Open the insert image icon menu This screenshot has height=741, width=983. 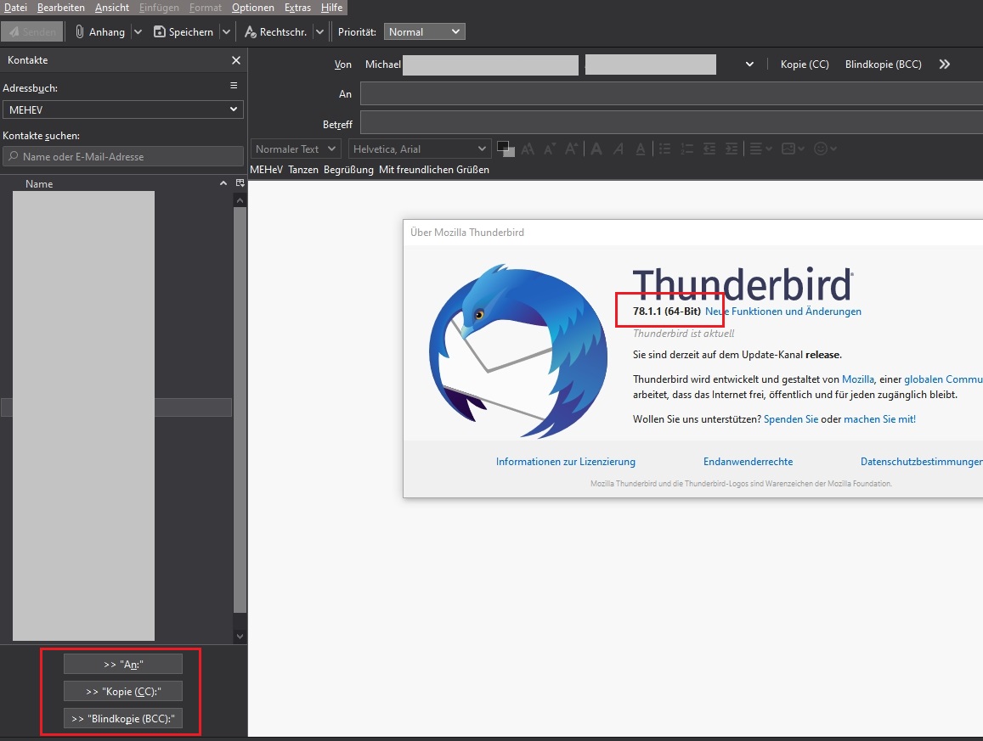(x=788, y=149)
